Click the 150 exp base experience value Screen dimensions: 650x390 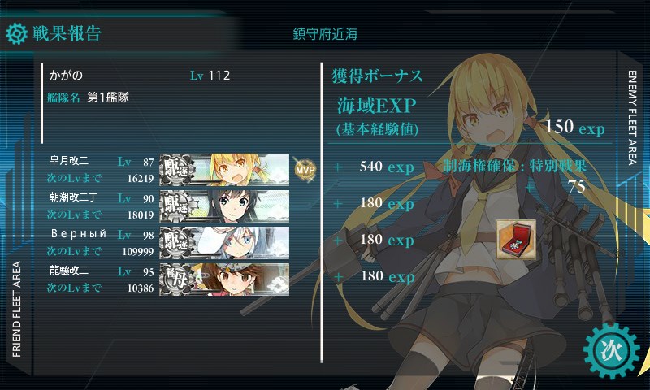click(575, 127)
